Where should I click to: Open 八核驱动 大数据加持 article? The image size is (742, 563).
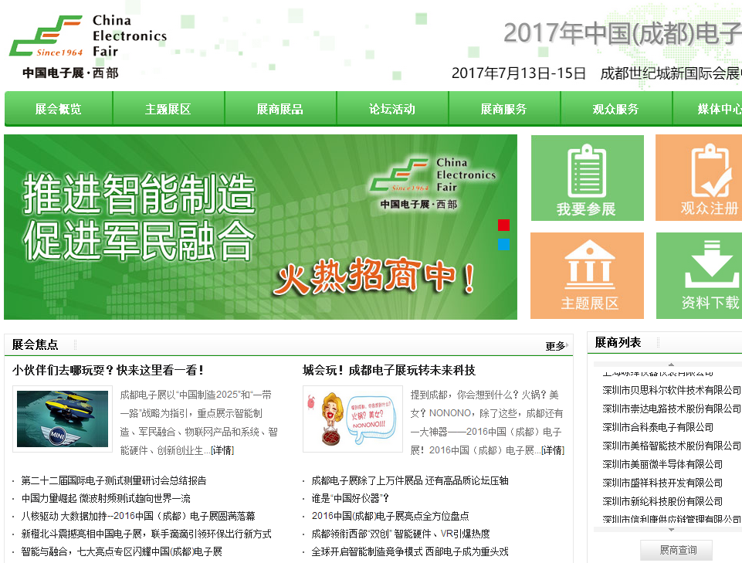coord(138,516)
